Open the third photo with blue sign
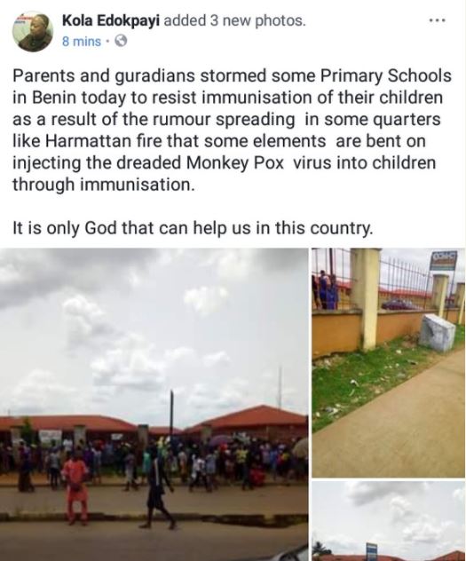Screen dimensions: 466x561 pos(389,521)
